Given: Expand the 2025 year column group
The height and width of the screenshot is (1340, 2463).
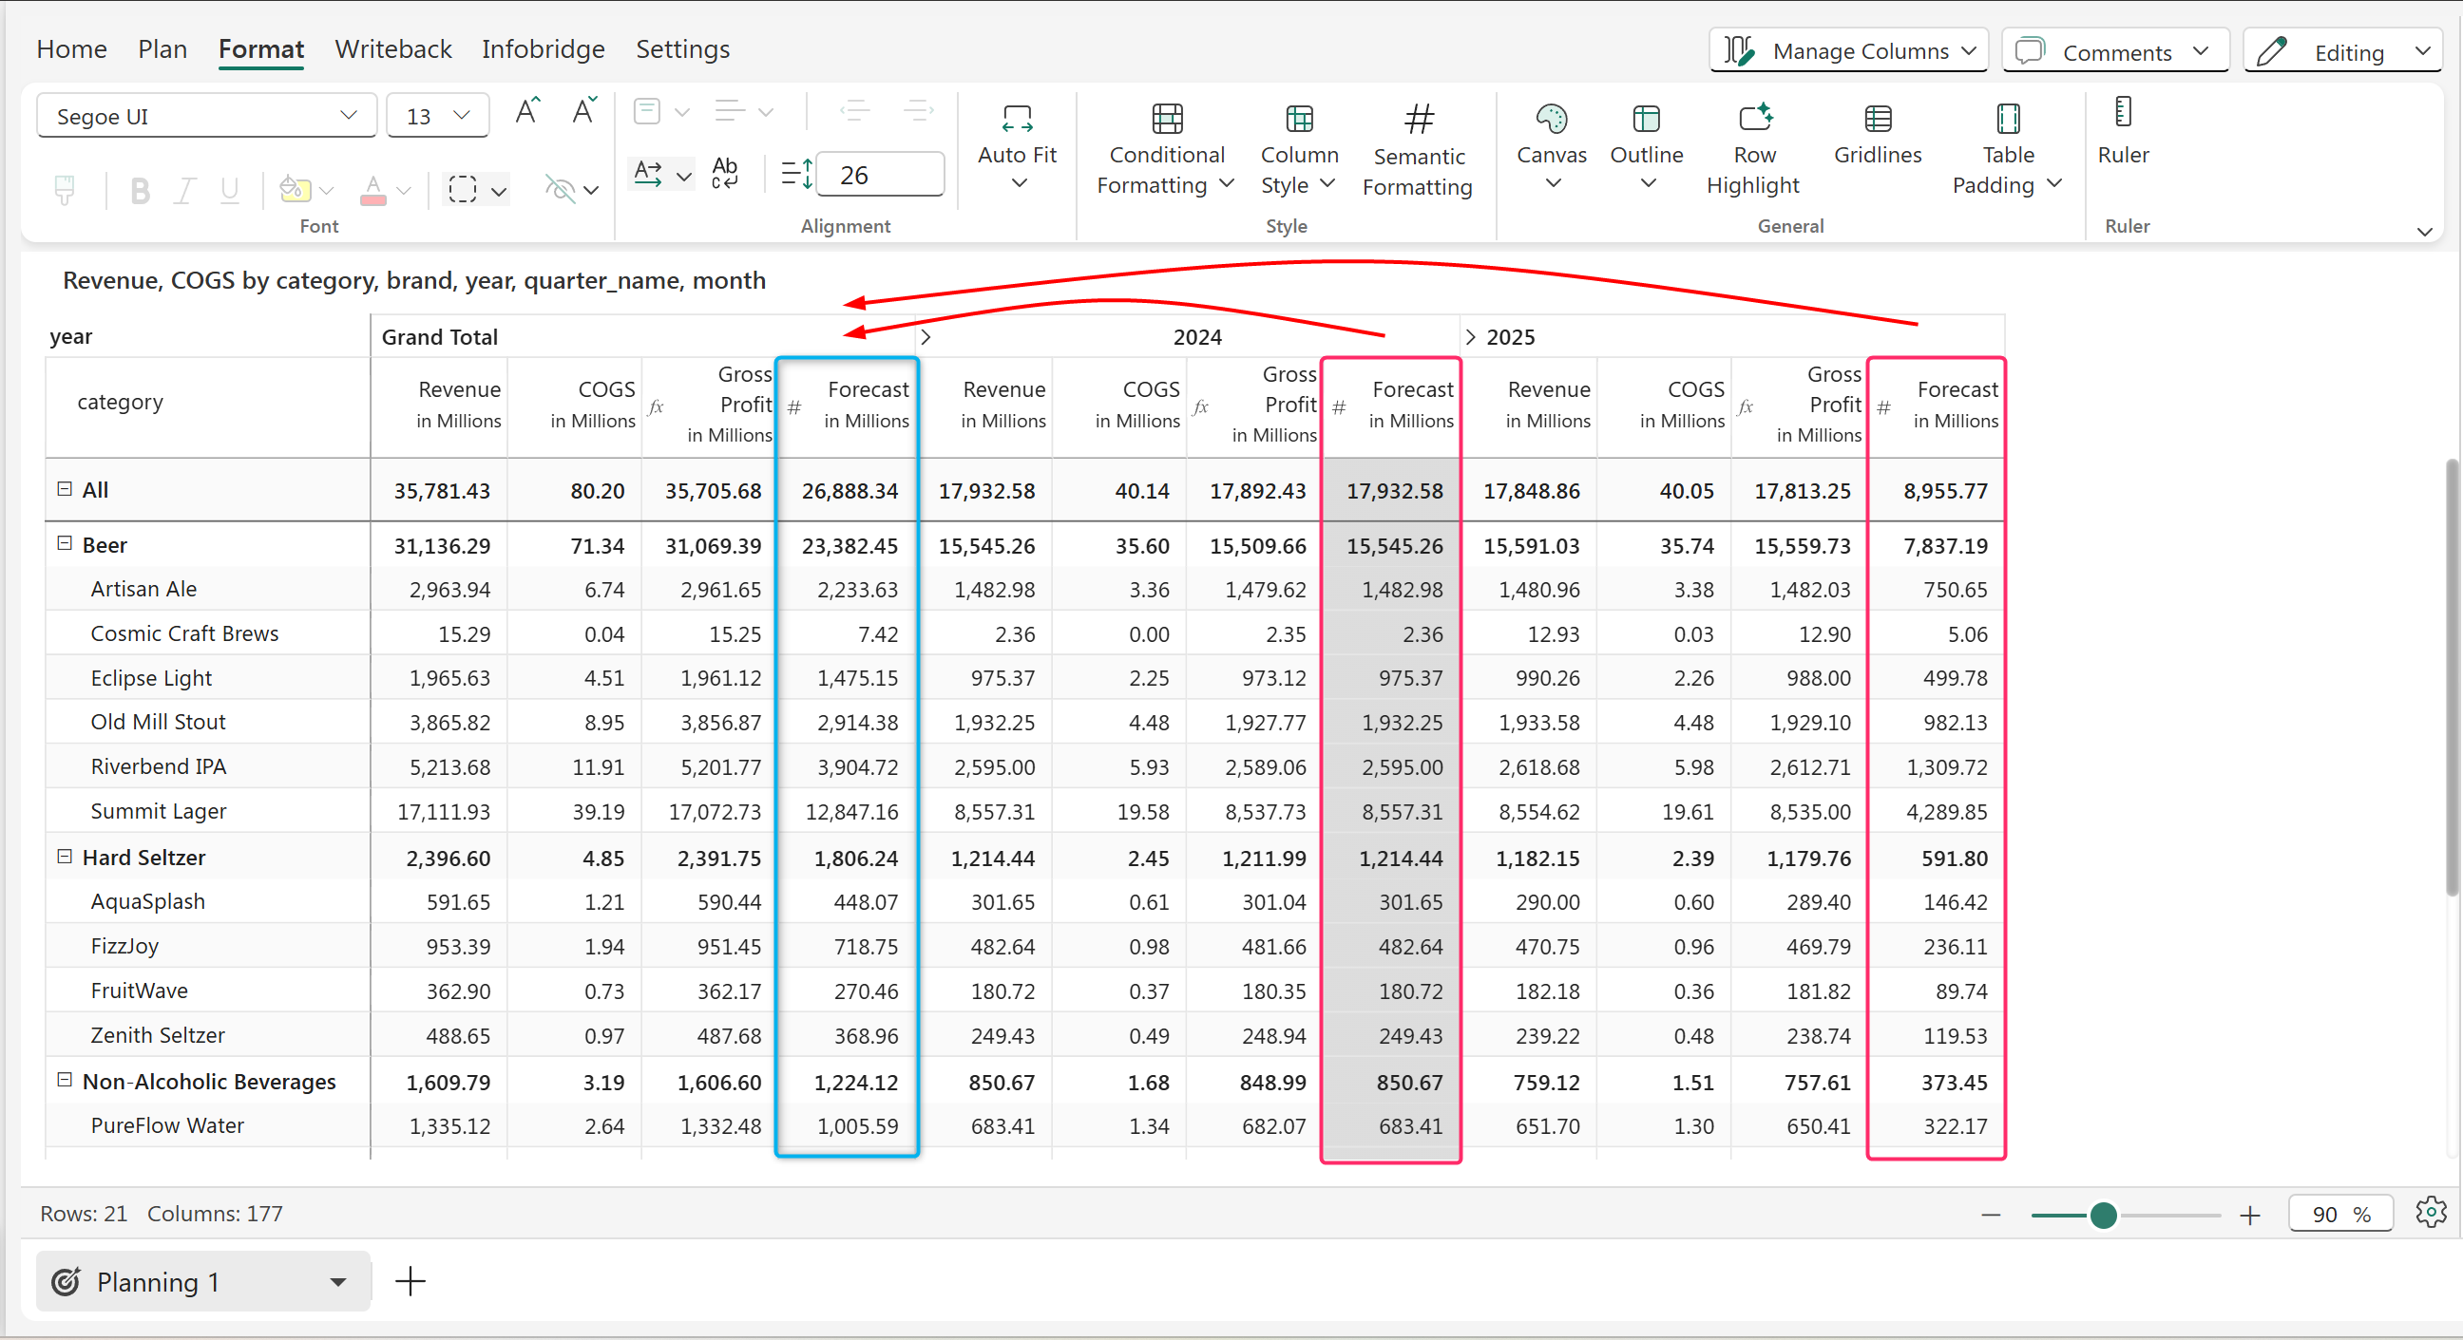Looking at the screenshot, I should coord(1471,337).
